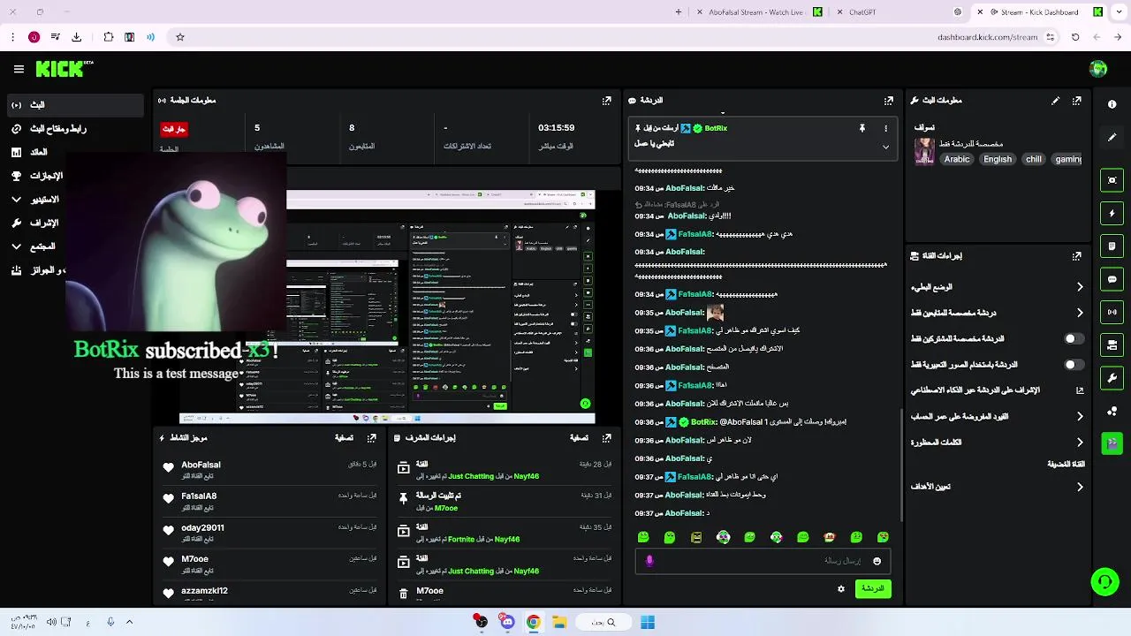Click the purple microphone icon in the chat input

649,561
